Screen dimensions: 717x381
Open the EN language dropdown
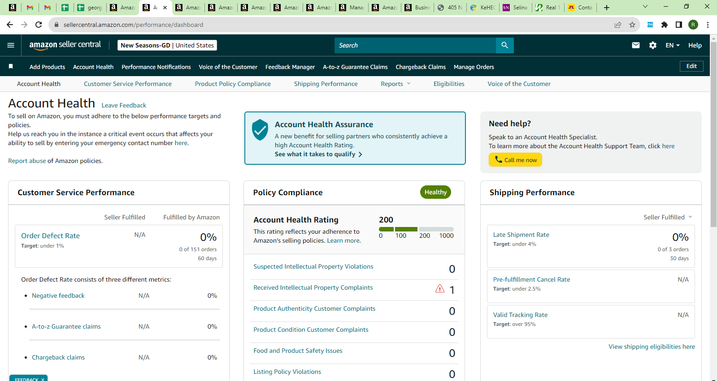673,45
